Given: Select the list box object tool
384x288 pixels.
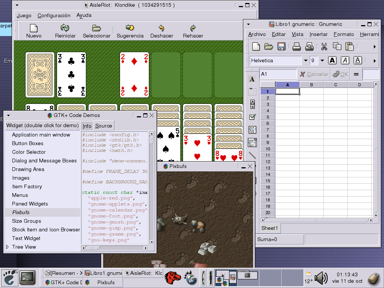Looking at the screenshot, I should (x=252, y=129).
